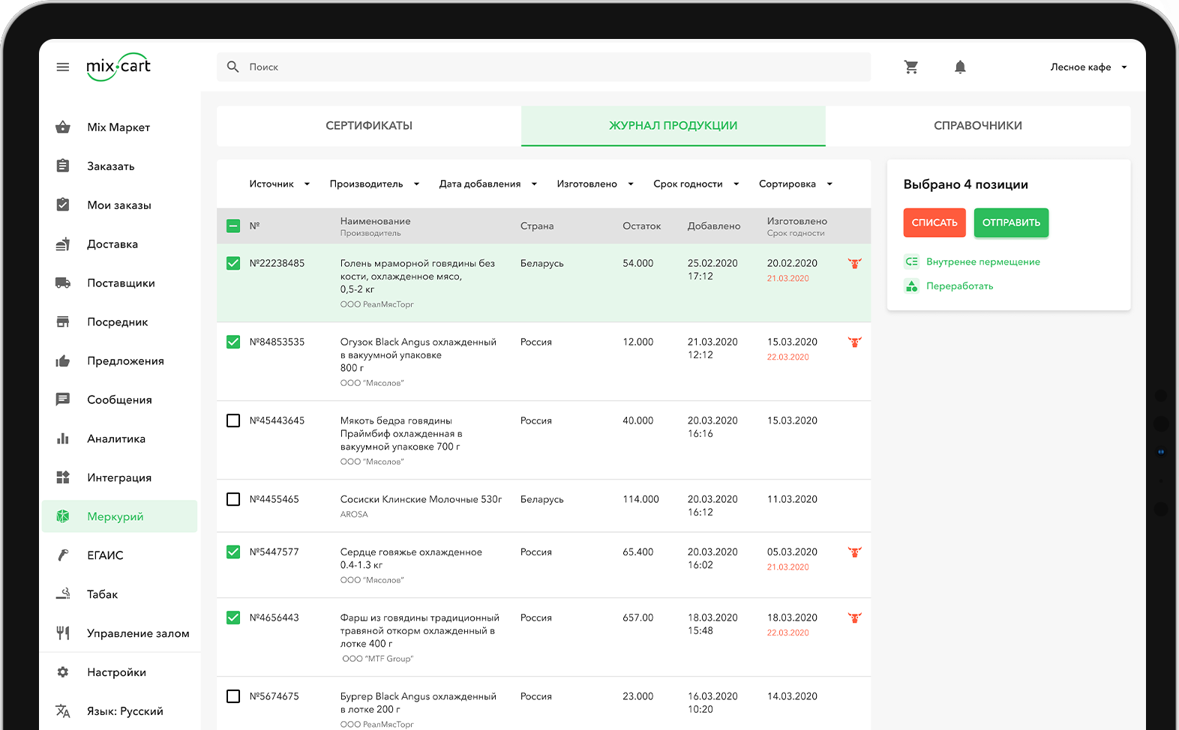Click the Табак smoking icon
Viewport: 1179px width, 730px height.
click(x=63, y=594)
